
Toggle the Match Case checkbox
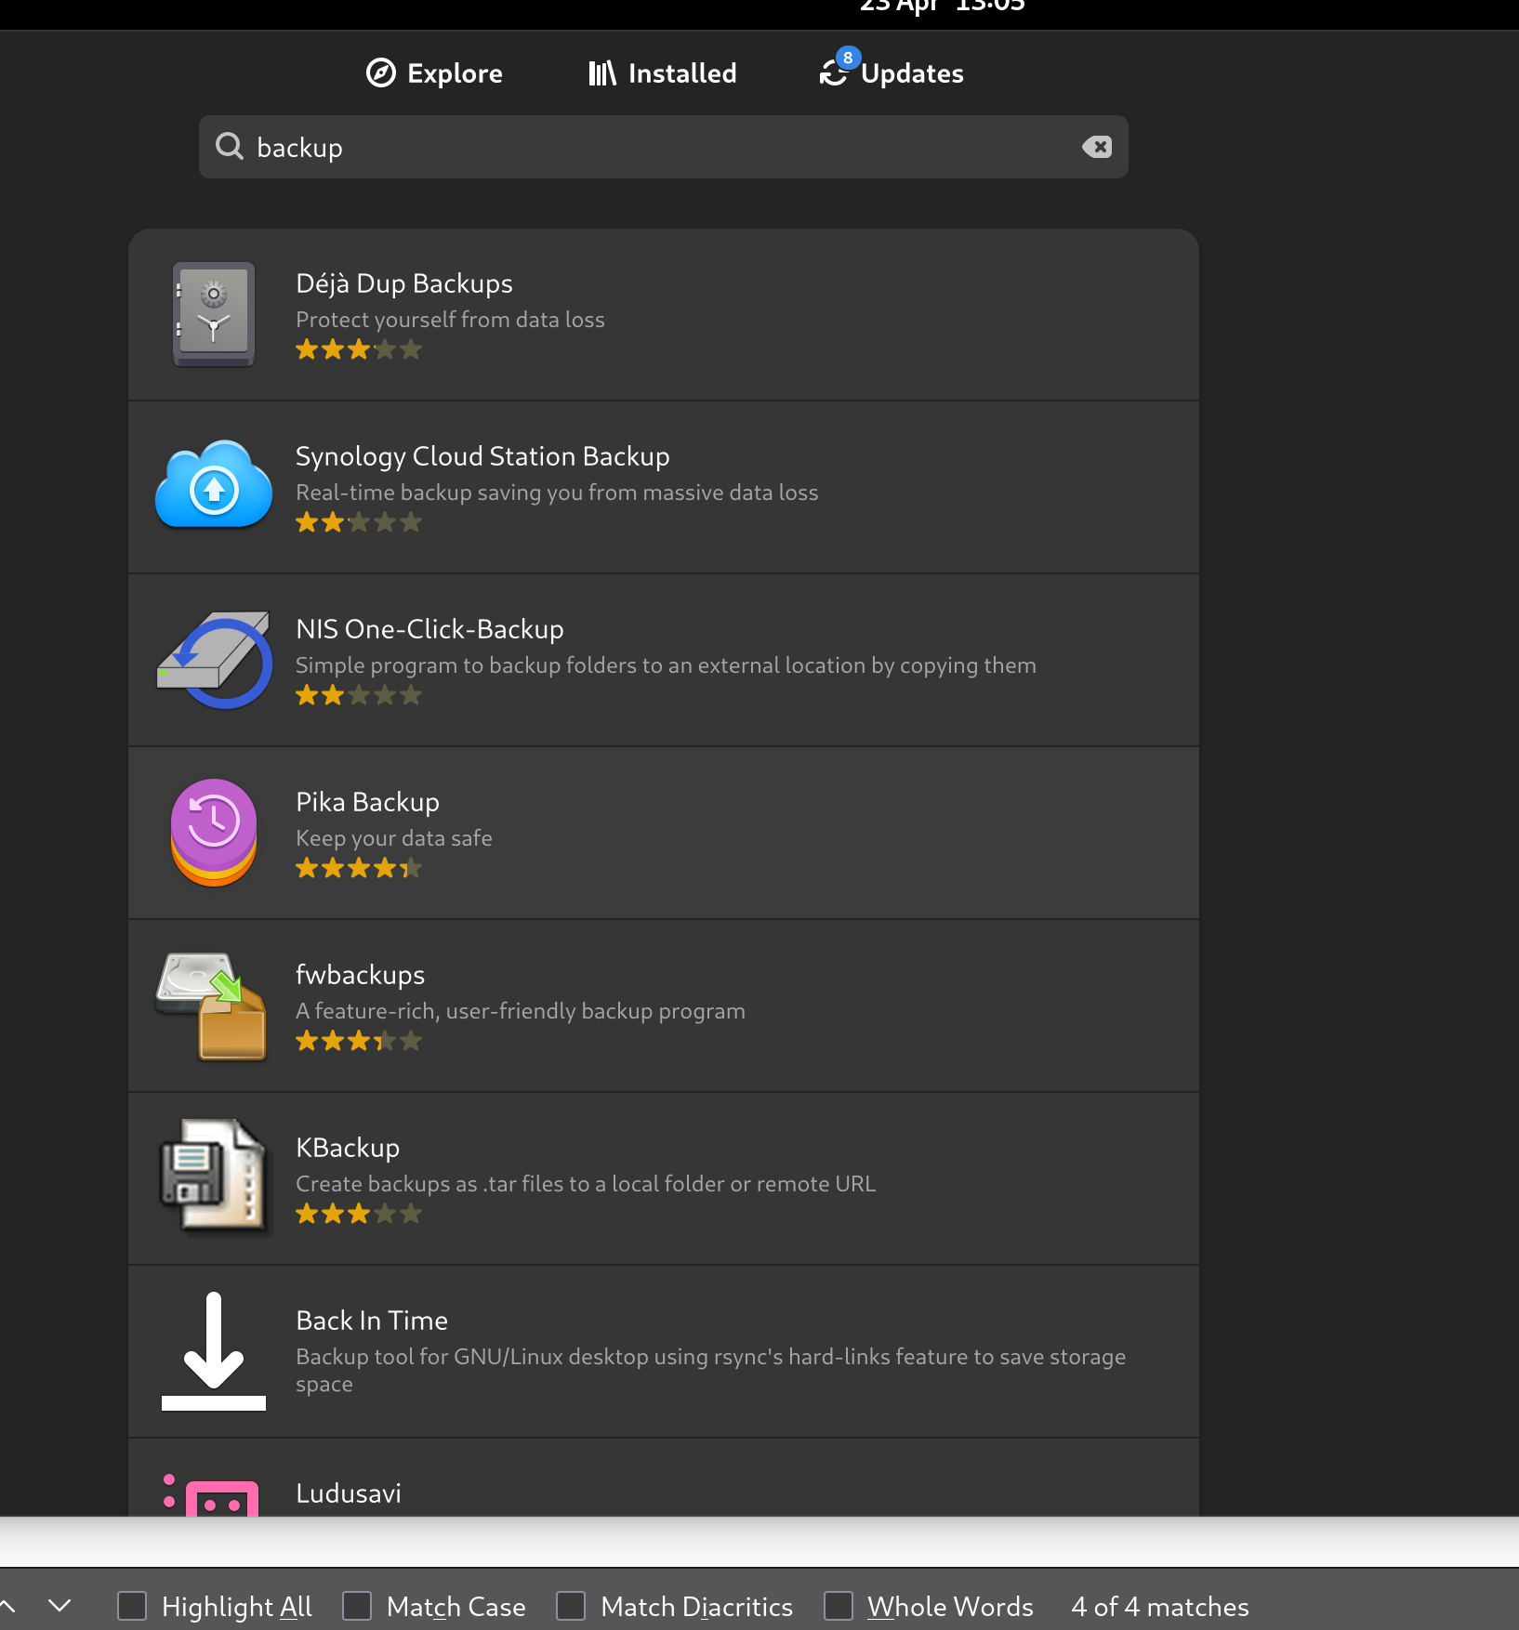coord(357,1606)
